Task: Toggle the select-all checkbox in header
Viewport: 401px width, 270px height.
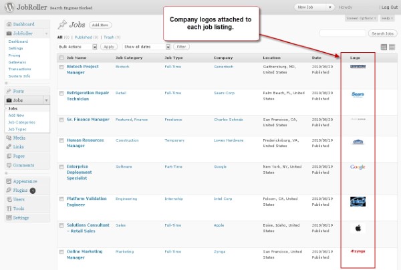Action: tap(61, 58)
